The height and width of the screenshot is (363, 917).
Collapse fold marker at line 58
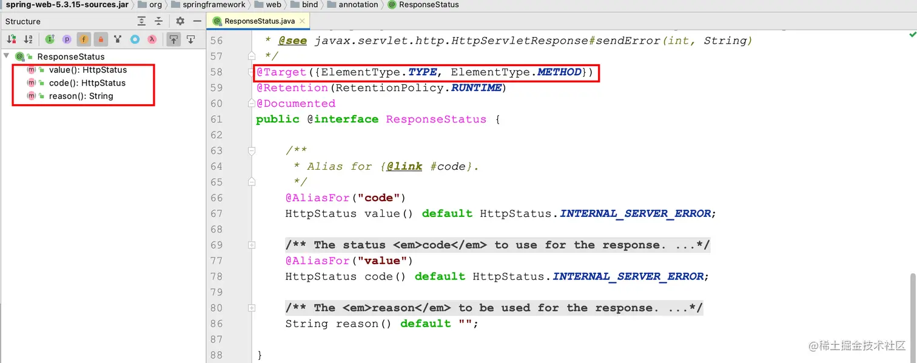pos(252,72)
